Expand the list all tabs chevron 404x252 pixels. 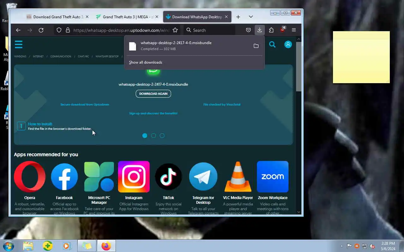tap(251, 17)
